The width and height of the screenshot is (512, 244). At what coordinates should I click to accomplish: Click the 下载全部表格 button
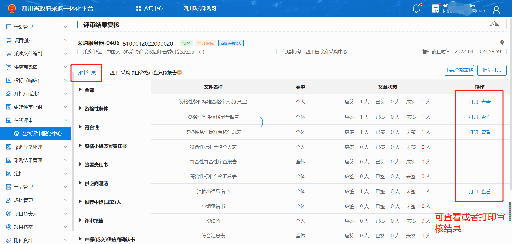coord(459,70)
